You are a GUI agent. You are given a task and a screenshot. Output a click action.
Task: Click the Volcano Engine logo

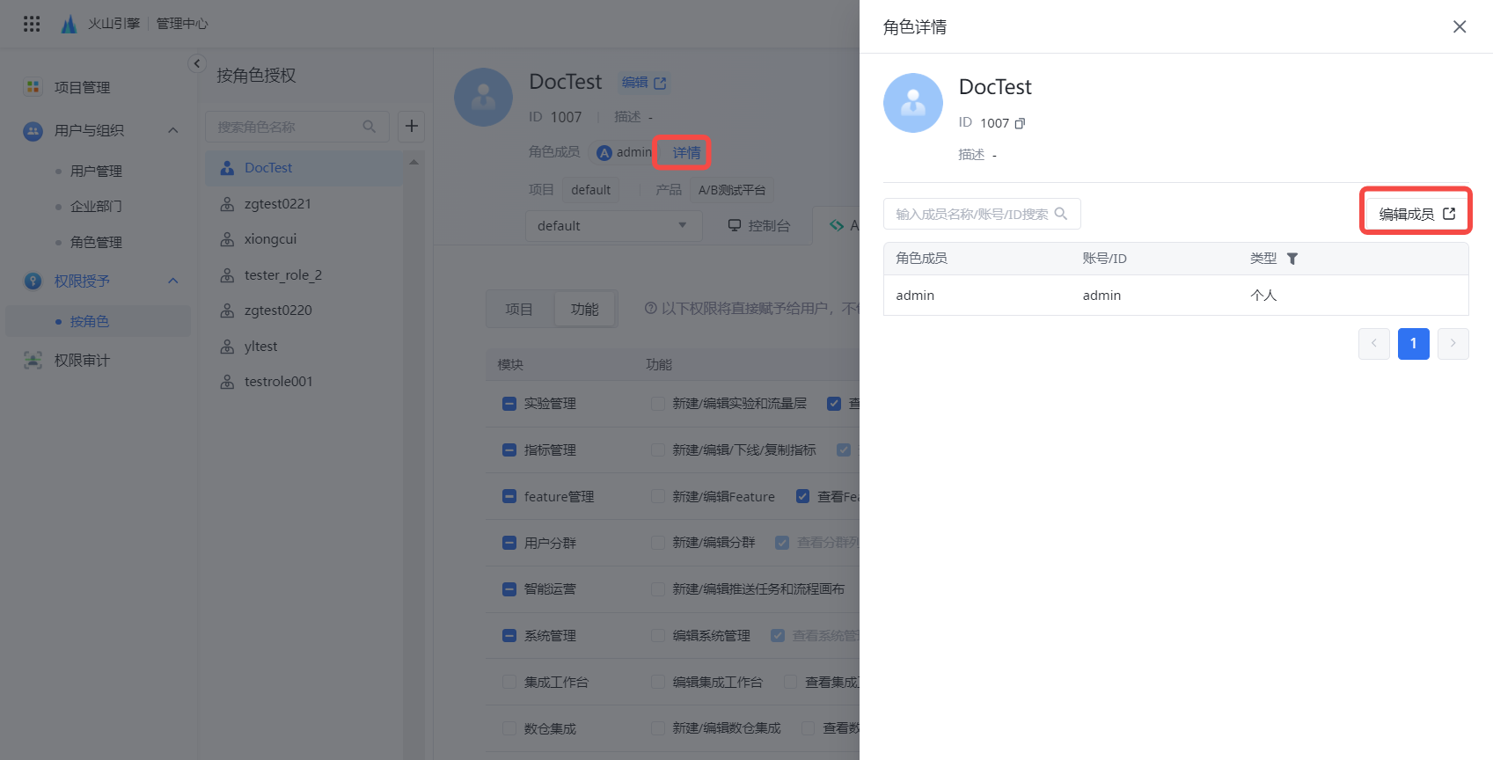(x=69, y=24)
